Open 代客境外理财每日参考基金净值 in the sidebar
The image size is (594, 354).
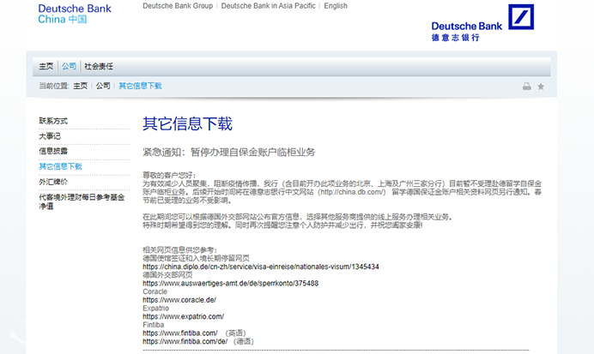pyautogui.click(x=82, y=201)
